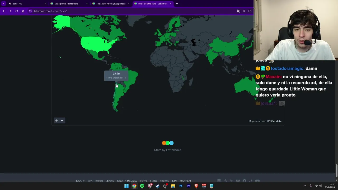338x190 pixels.
Task: Click the translate page icon
Action: point(238,11)
